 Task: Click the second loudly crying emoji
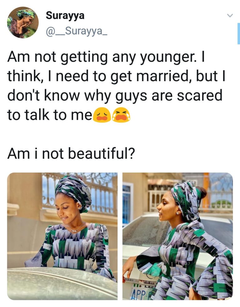point(121,115)
